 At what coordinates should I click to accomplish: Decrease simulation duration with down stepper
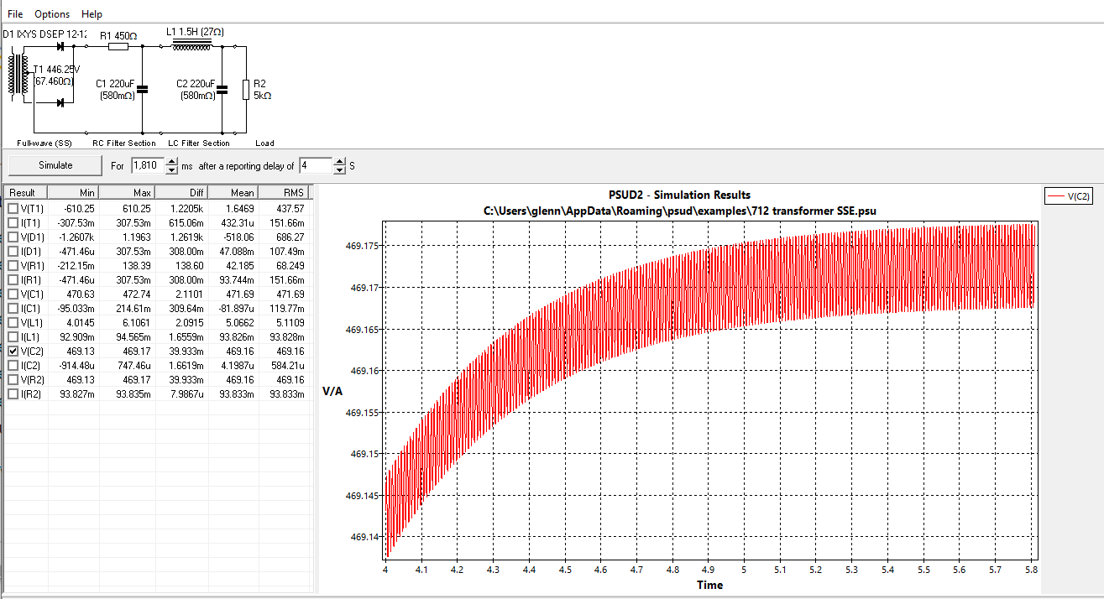(172, 170)
